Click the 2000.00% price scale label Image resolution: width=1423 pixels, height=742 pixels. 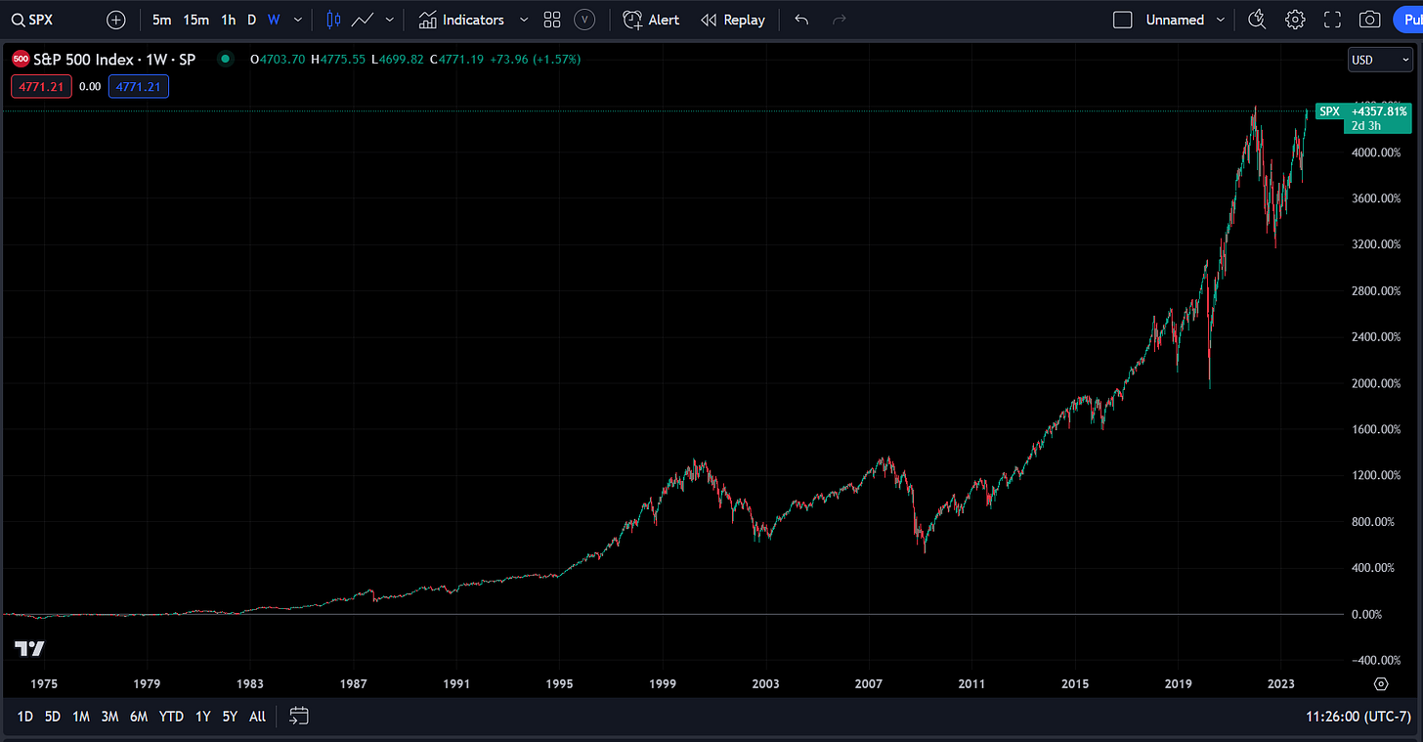click(1378, 383)
